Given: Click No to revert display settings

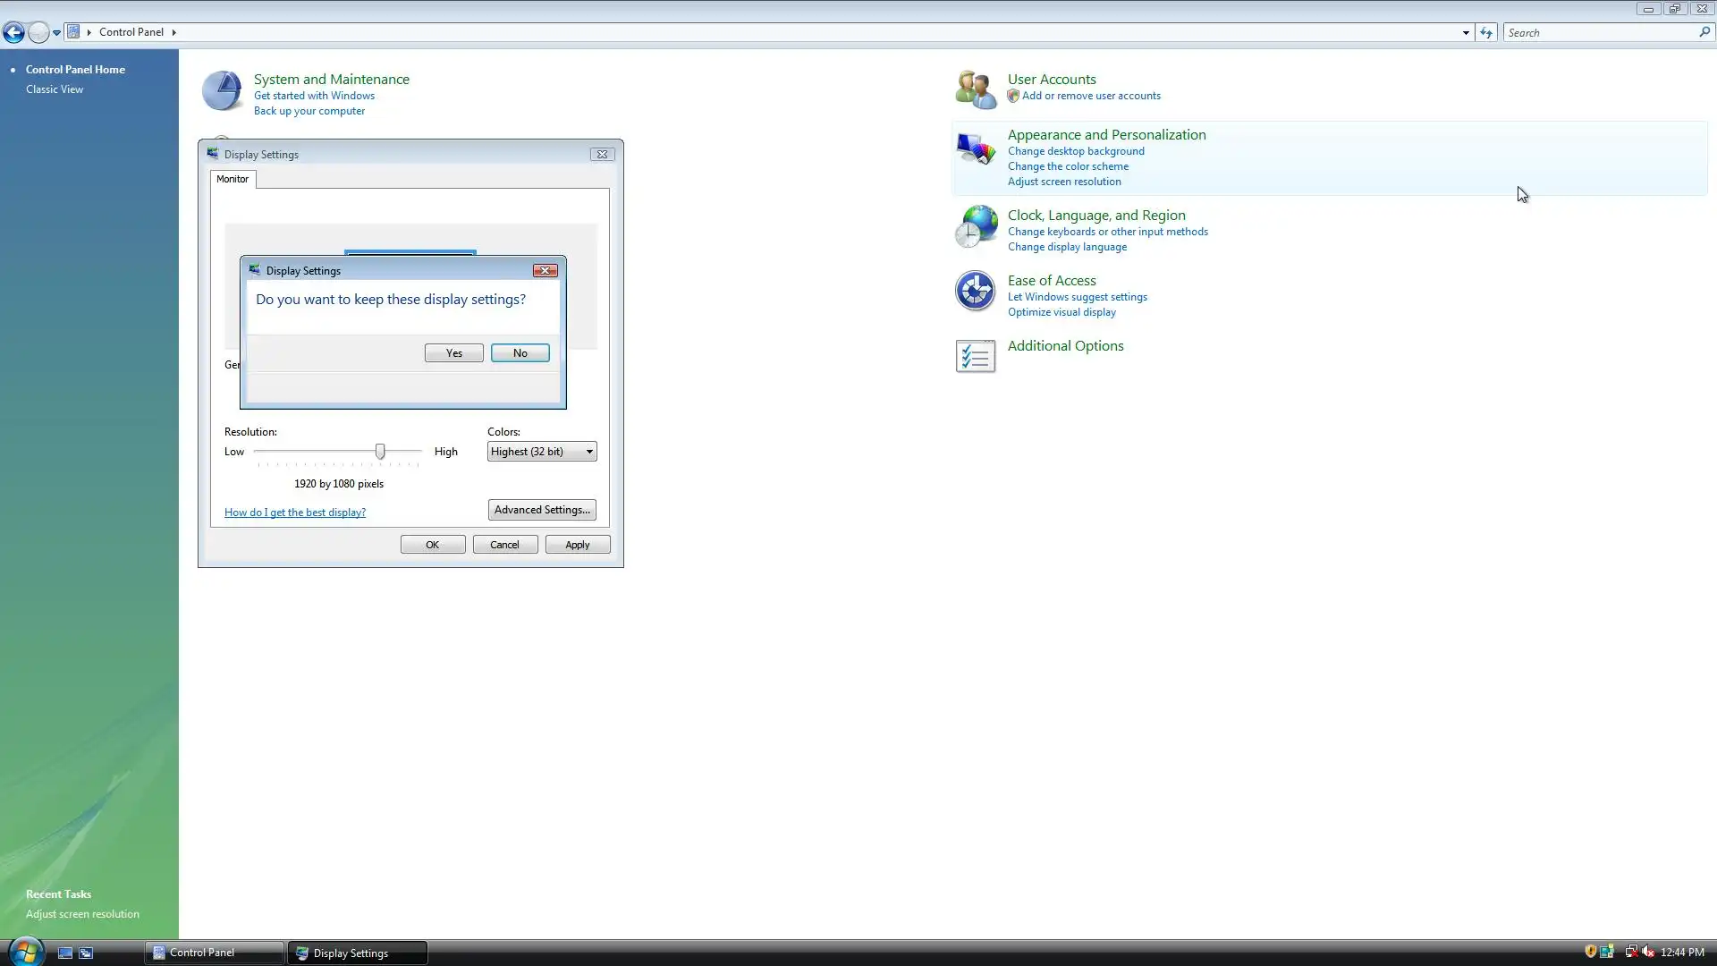Looking at the screenshot, I should [520, 353].
